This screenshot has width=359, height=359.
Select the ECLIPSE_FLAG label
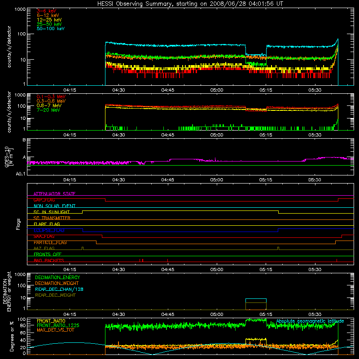point(49,230)
